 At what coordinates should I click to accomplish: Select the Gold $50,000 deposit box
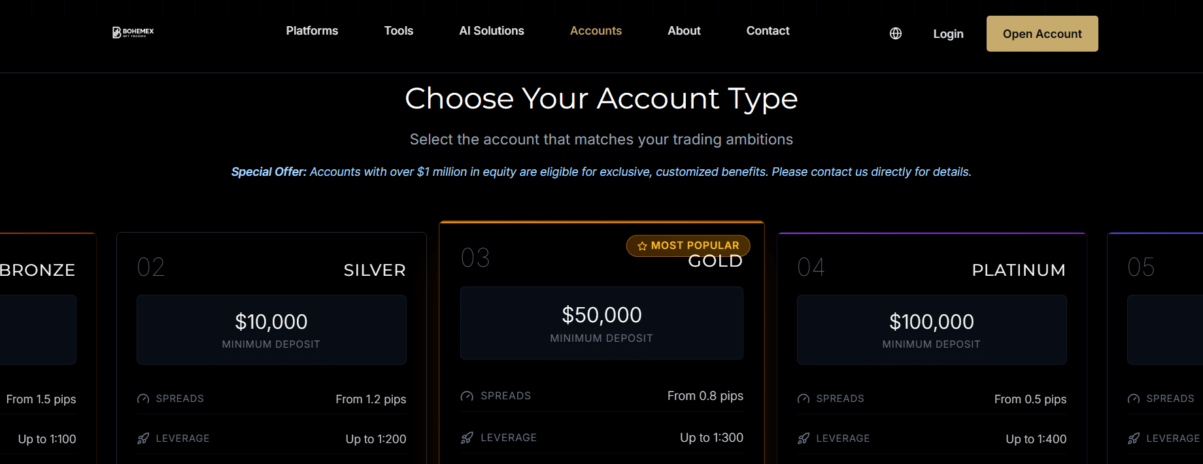pos(601,323)
